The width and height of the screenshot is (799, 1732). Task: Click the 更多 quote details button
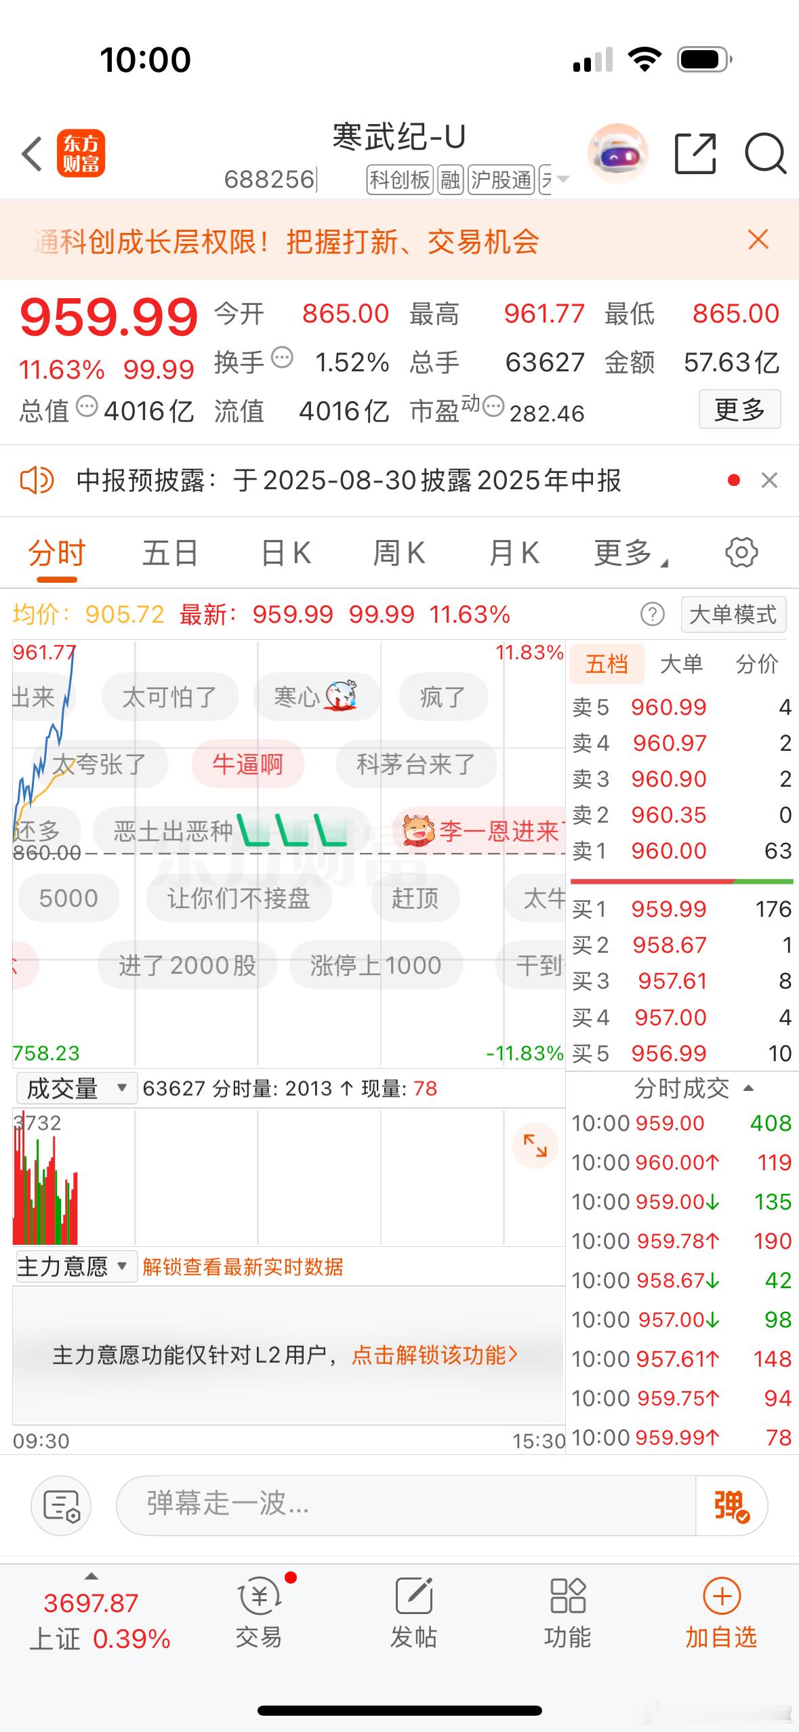(739, 409)
